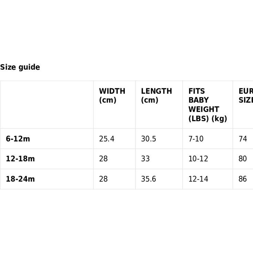Click the 25.4 width cell
This screenshot has width=253, height=253.
107,139
